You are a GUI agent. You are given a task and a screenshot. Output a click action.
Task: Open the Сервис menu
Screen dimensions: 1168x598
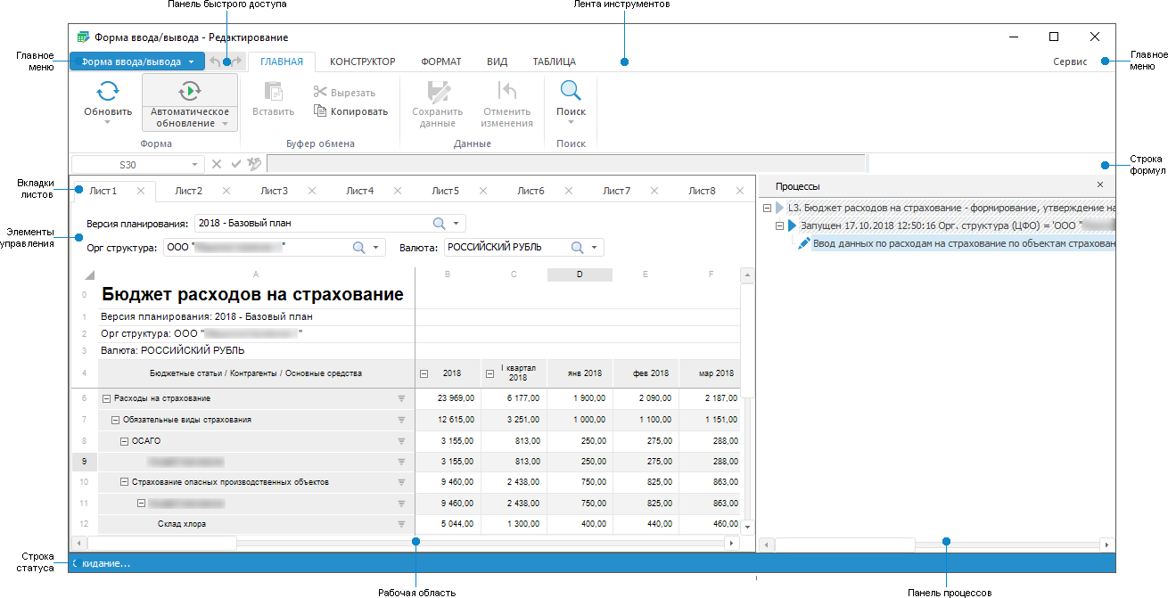pyautogui.click(x=1069, y=61)
